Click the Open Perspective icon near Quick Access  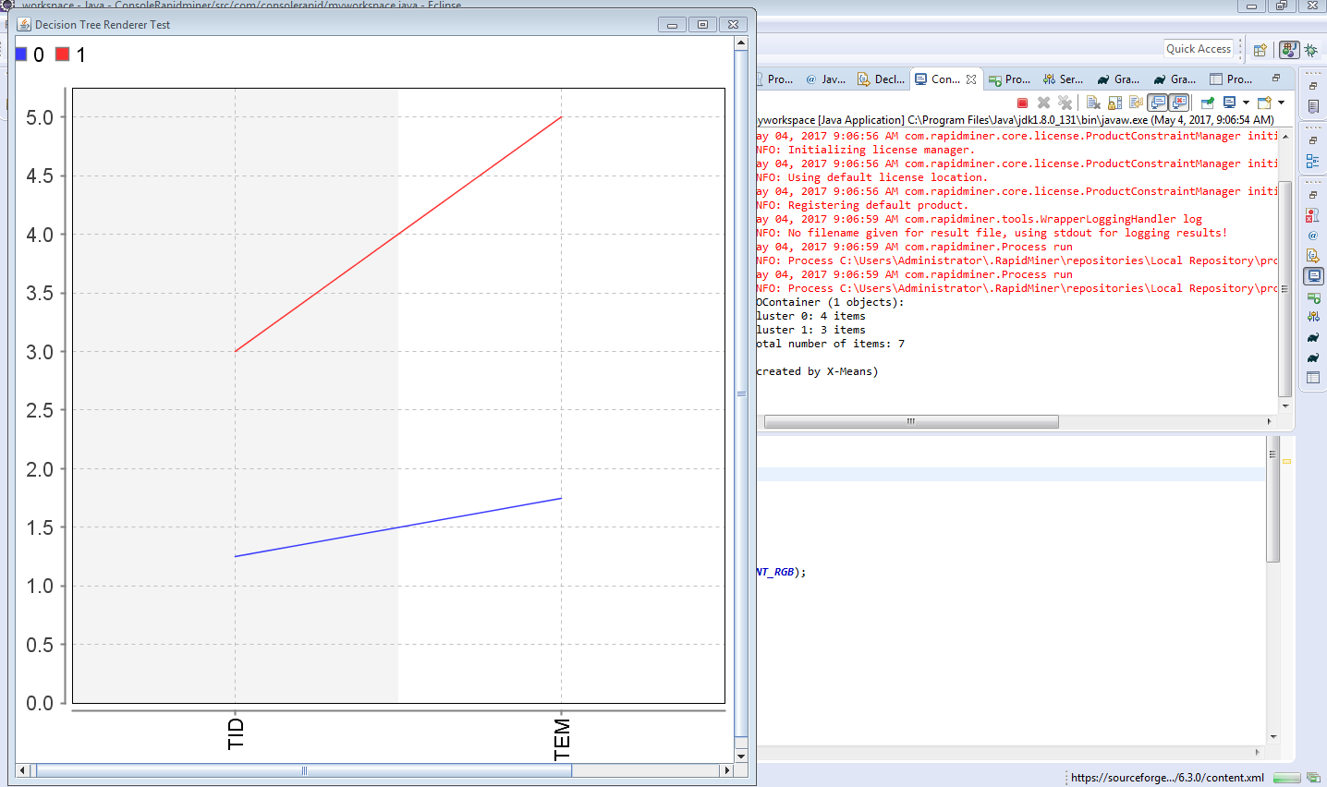[x=1260, y=48]
